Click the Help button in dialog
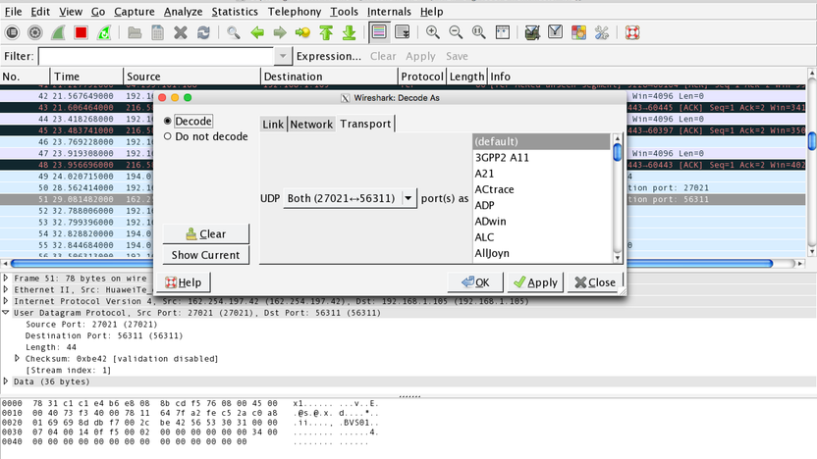 pos(184,282)
